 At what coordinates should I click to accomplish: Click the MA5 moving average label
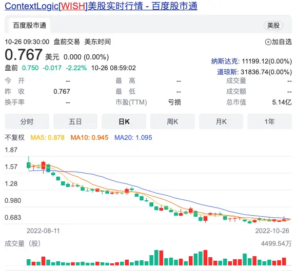[47, 138]
